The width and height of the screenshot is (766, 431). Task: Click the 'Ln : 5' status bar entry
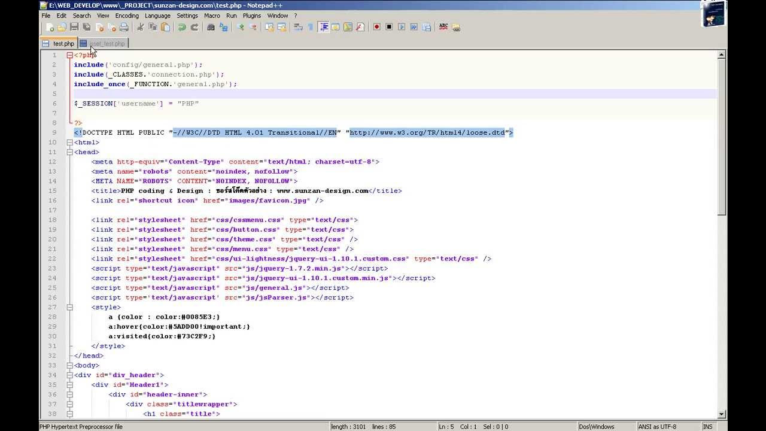(x=446, y=427)
